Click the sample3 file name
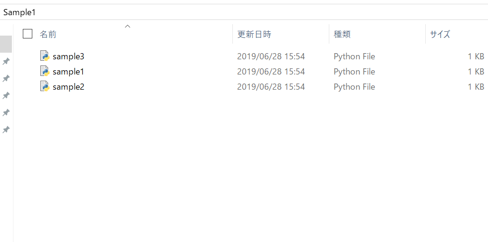The image size is (488, 242). tap(68, 56)
